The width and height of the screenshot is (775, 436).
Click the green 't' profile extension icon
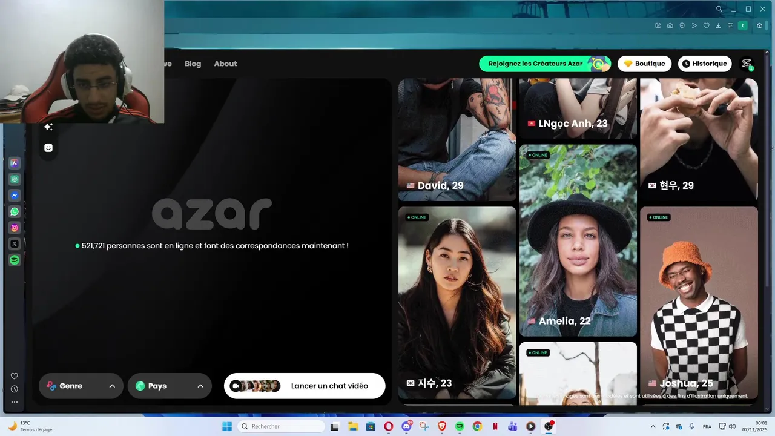(743, 25)
